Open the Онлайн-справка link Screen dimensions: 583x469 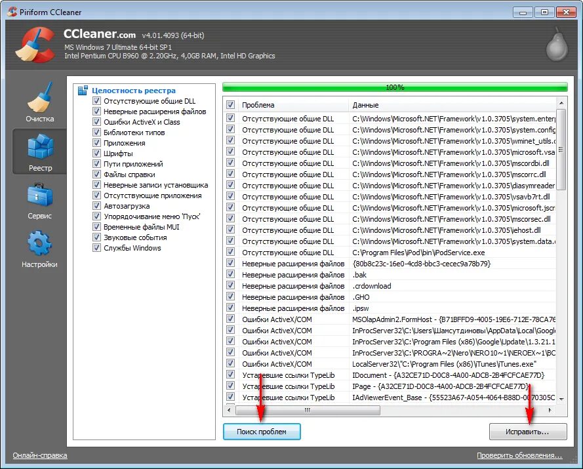pyautogui.click(x=40, y=455)
